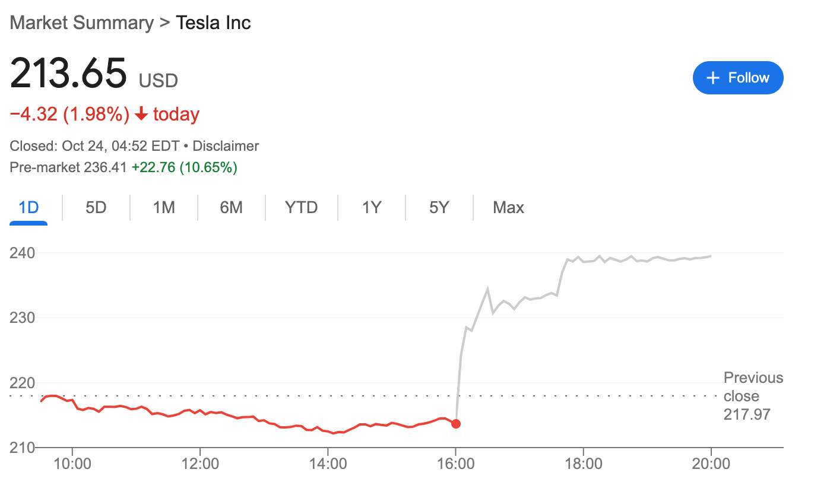Switch to the 1Y chart view
Screen dimensions: 830x501
[x=371, y=207]
